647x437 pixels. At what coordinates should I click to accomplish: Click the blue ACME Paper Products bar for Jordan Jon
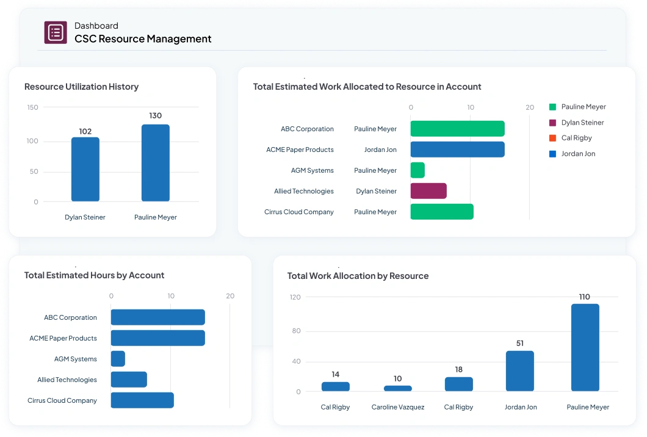click(457, 150)
